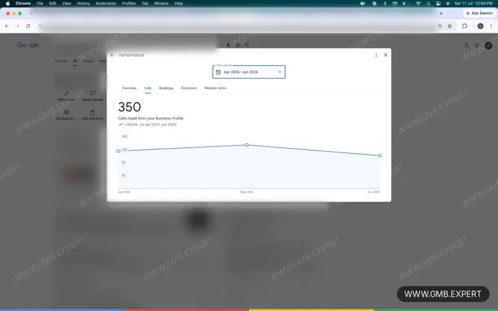Open macOS Control Center

438,4
